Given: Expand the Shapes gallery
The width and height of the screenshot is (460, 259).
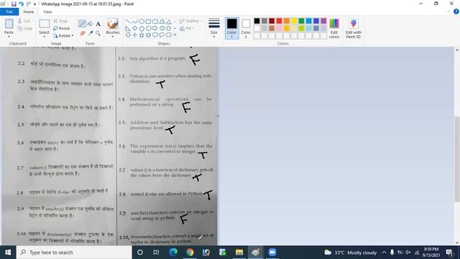Looking at the screenshot, I should point(175,35).
